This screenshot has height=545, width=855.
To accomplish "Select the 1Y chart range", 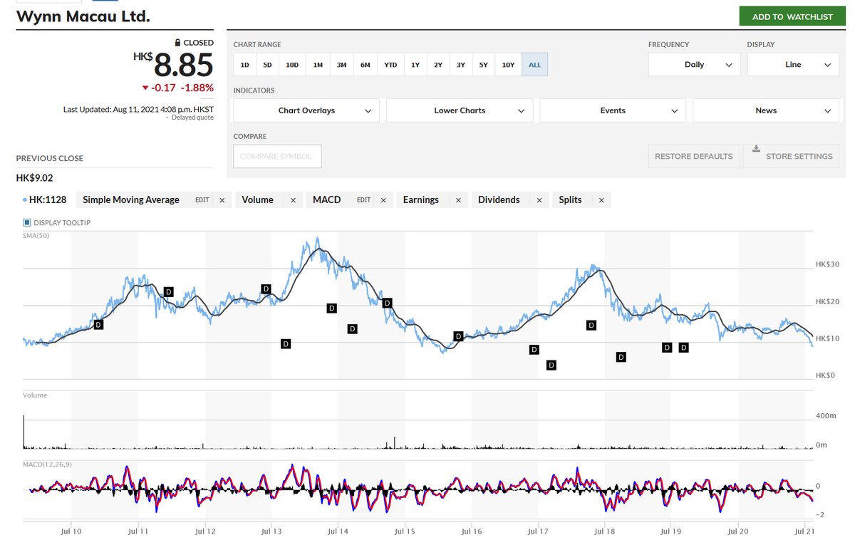I will (415, 65).
